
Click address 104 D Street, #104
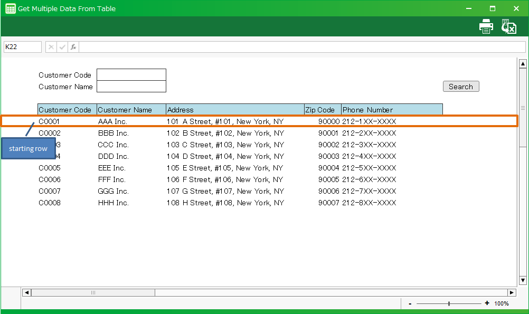225,156
